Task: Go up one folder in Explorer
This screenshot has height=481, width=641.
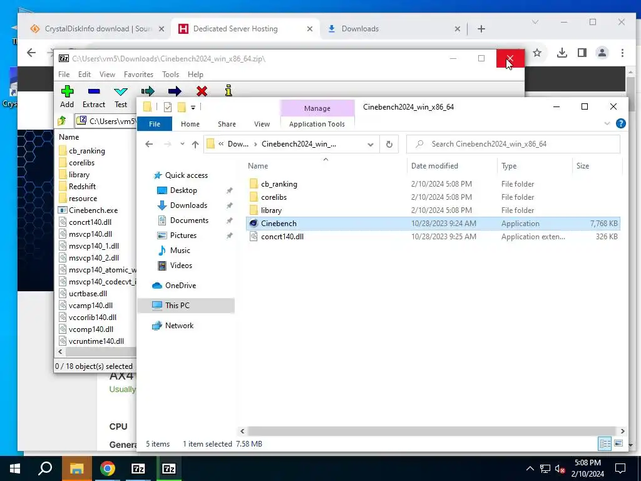Action: pos(195,144)
